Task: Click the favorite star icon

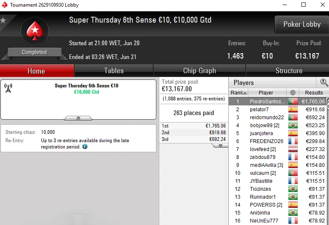Action: 3,20
